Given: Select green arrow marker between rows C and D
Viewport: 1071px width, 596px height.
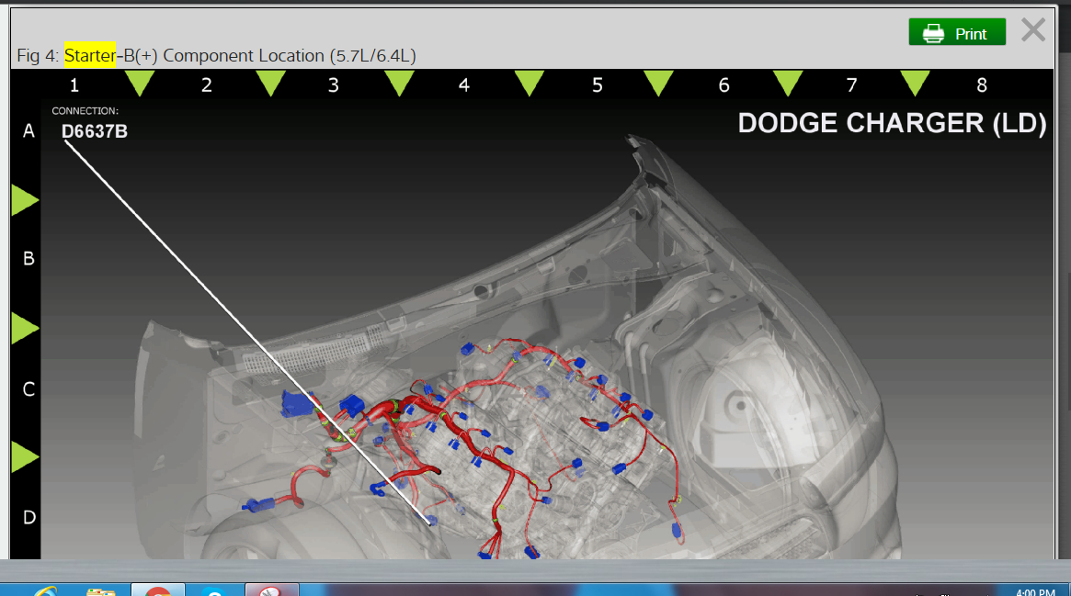Looking at the screenshot, I should (25, 457).
